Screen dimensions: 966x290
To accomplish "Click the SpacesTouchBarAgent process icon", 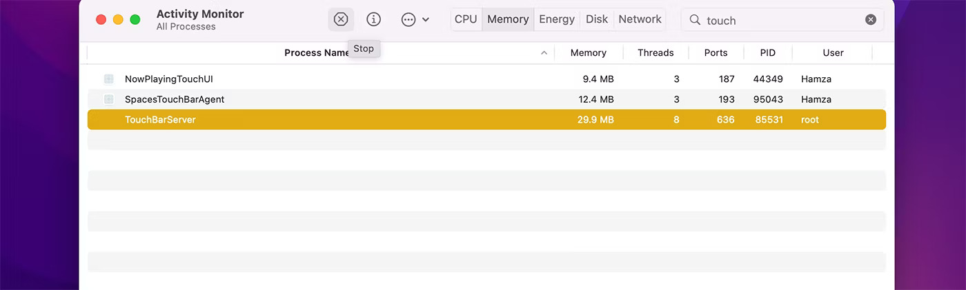I will pyautogui.click(x=108, y=99).
